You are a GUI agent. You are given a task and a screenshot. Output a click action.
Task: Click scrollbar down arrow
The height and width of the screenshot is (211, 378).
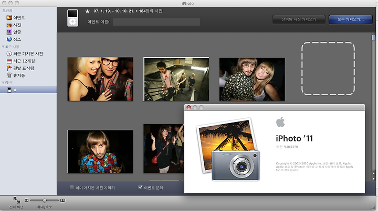click(374, 179)
